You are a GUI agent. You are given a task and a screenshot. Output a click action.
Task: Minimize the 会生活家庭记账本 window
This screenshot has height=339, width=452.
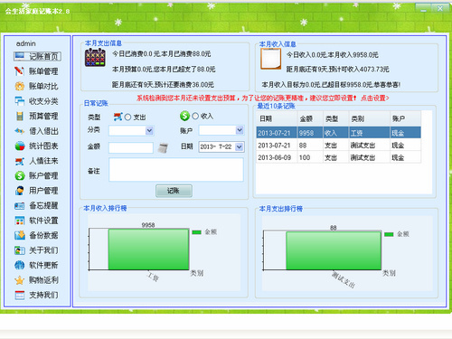coord(423,8)
